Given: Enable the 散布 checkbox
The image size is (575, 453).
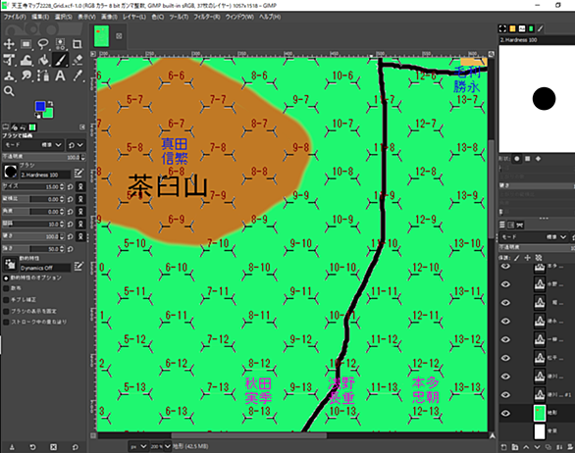Looking at the screenshot, I should 6,288.
